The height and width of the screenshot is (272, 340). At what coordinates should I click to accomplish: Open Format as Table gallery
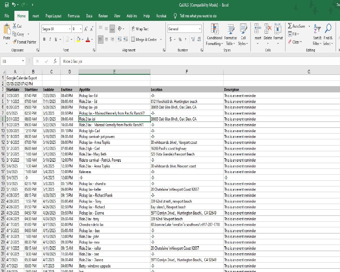[x=231, y=35]
